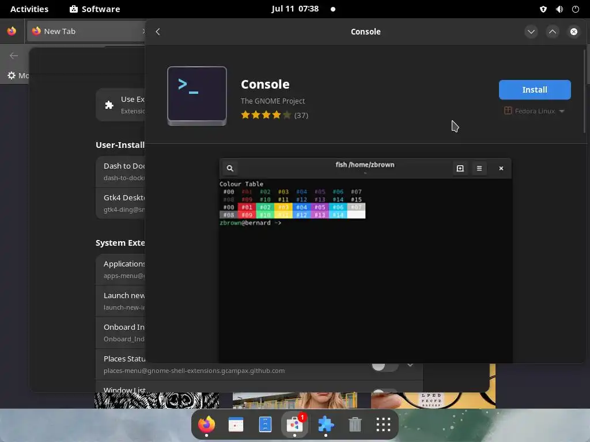Select the Launch new instance extension row
The height and width of the screenshot is (442, 590).
tap(120, 301)
